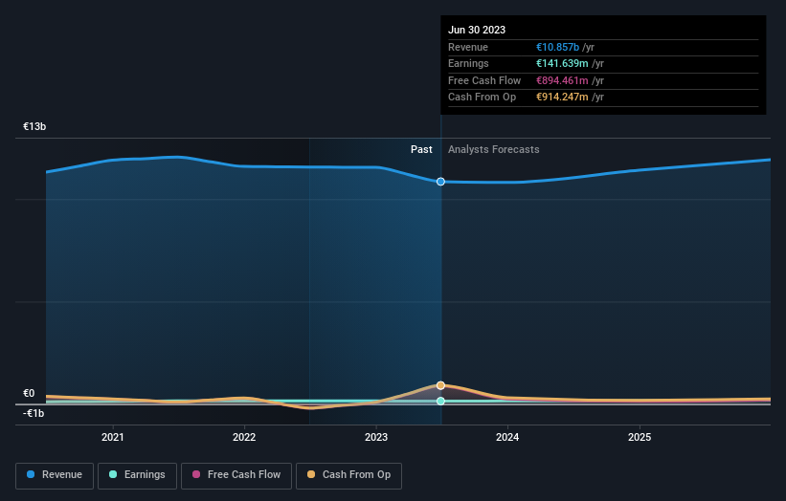
Task: Click the €10.857b revenue value in tooltip
Action: [557, 47]
